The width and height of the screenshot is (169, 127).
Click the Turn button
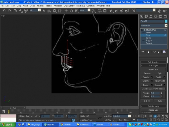(160, 101)
